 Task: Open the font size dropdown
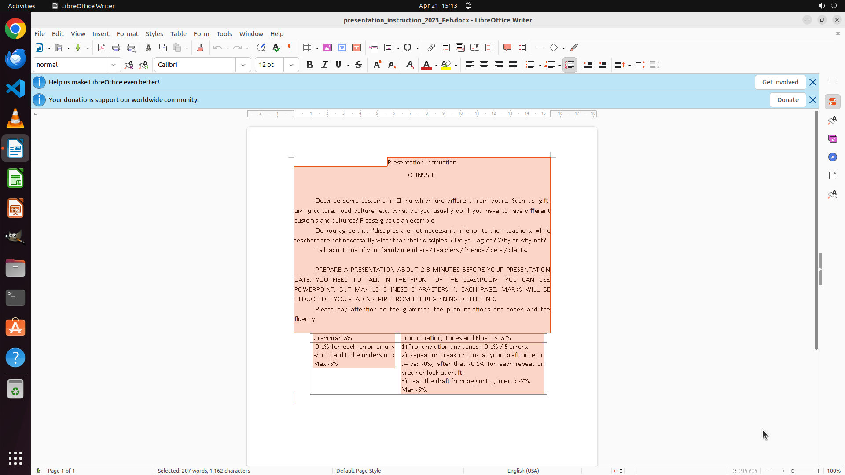(x=291, y=65)
